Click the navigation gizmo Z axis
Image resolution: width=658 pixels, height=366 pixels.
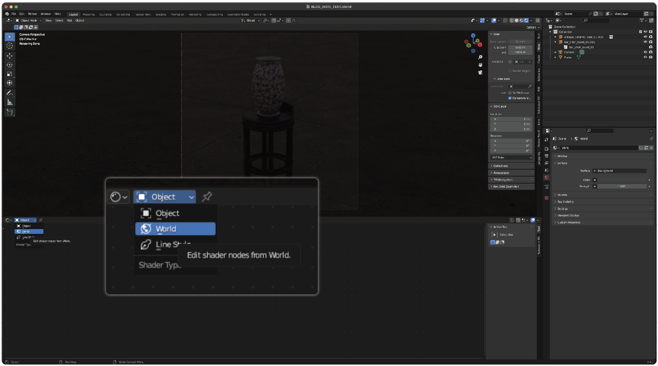click(x=473, y=35)
